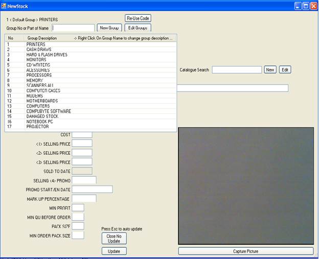This screenshot has width=319, height=259.
Task: Select the SCANNERS ALL group row
Action: click(90, 85)
